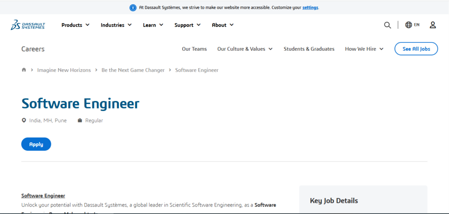Viewport: 449px width, 214px height.
Task: Open the user account profile icon
Action: pos(433,25)
